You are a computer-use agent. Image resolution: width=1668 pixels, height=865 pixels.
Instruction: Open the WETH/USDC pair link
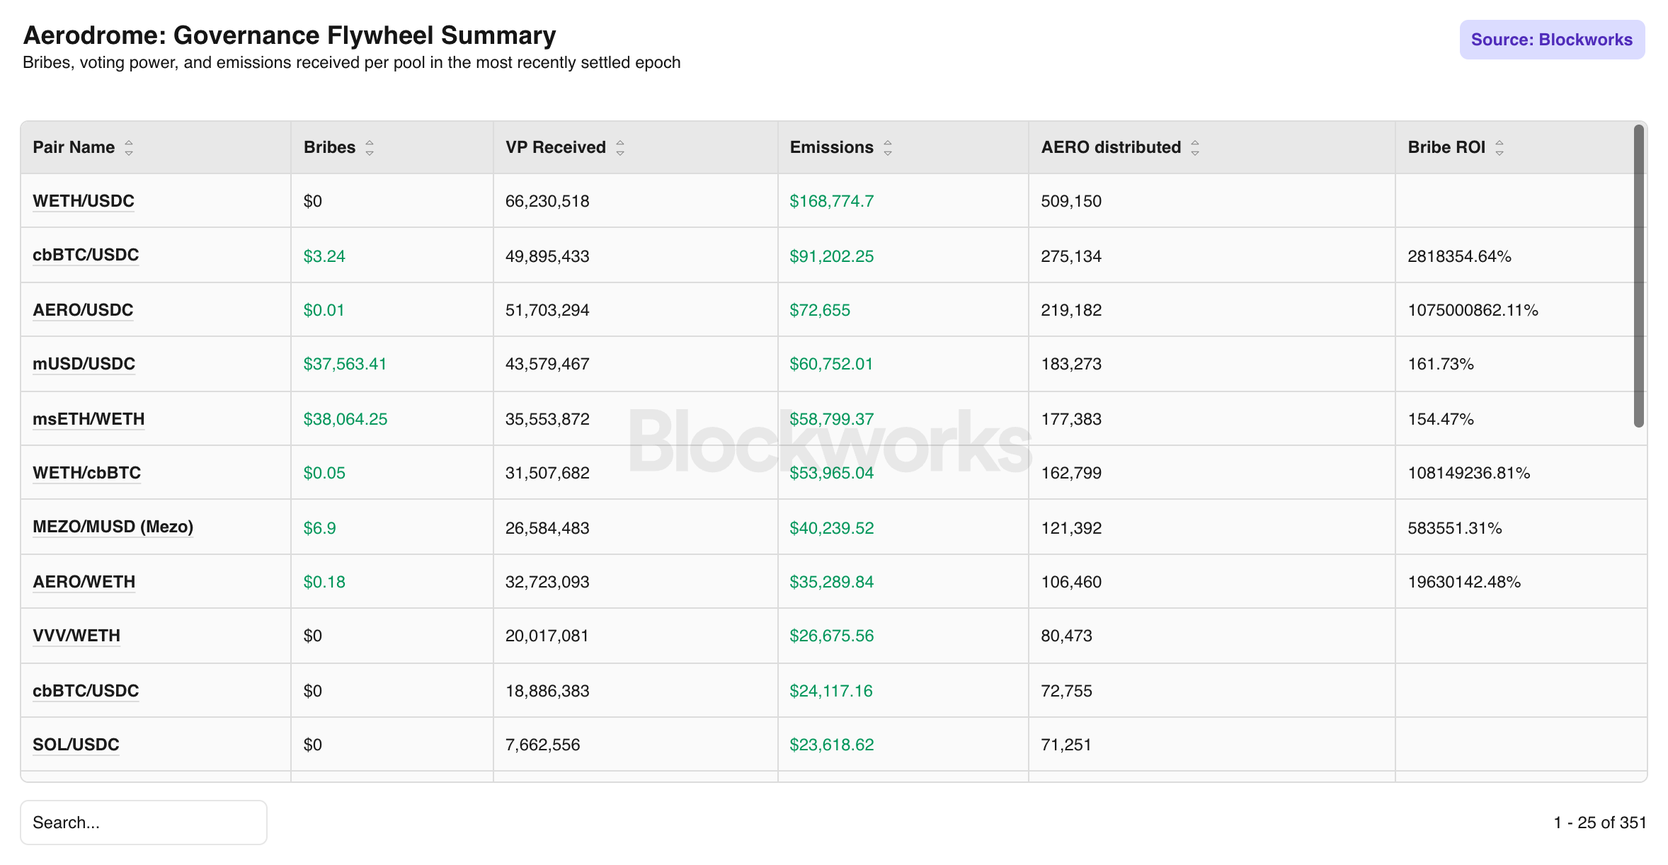point(84,201)
